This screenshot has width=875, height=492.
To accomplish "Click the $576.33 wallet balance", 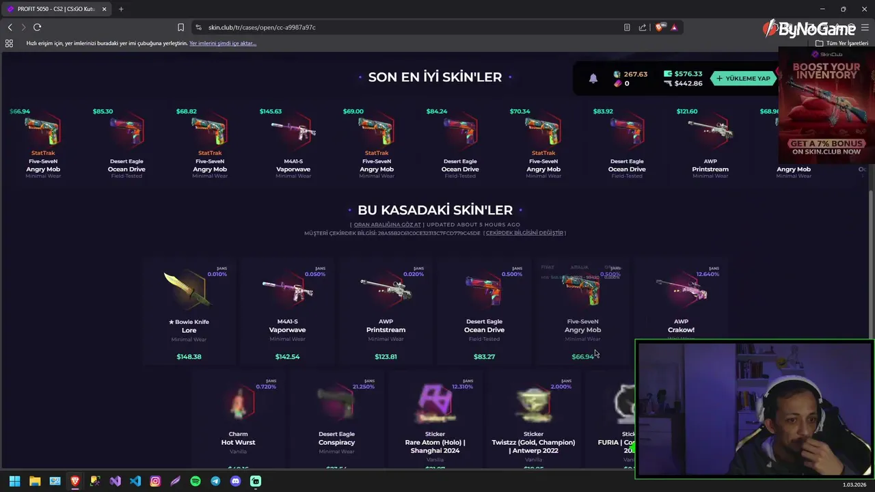I will click(x=683, y=74).
